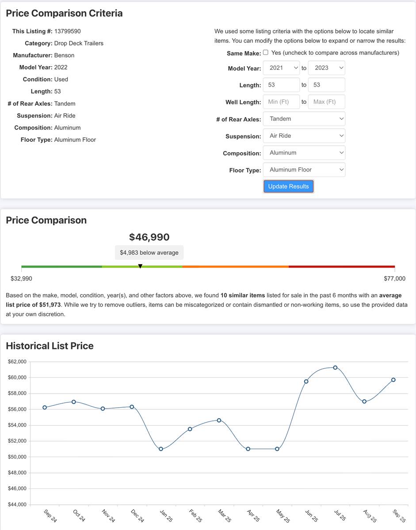Click the orange segment of price bar
This screenshot has height=530, width=416.
point(236,267)
